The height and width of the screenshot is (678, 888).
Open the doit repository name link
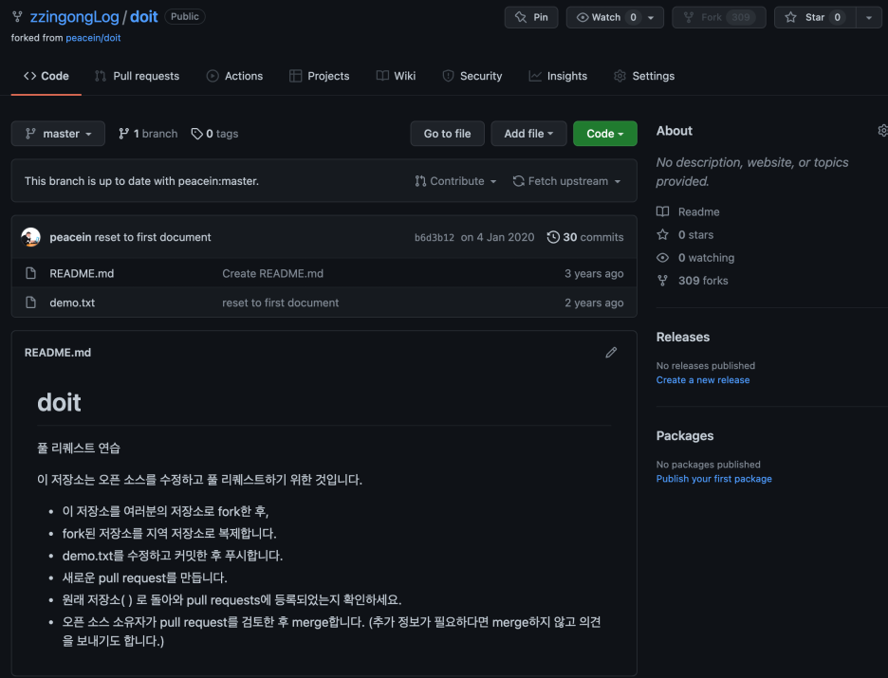(x=144, y=17)
